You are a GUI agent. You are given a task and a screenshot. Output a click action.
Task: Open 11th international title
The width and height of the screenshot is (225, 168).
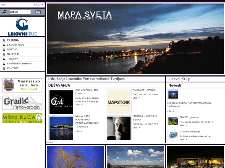190,132
